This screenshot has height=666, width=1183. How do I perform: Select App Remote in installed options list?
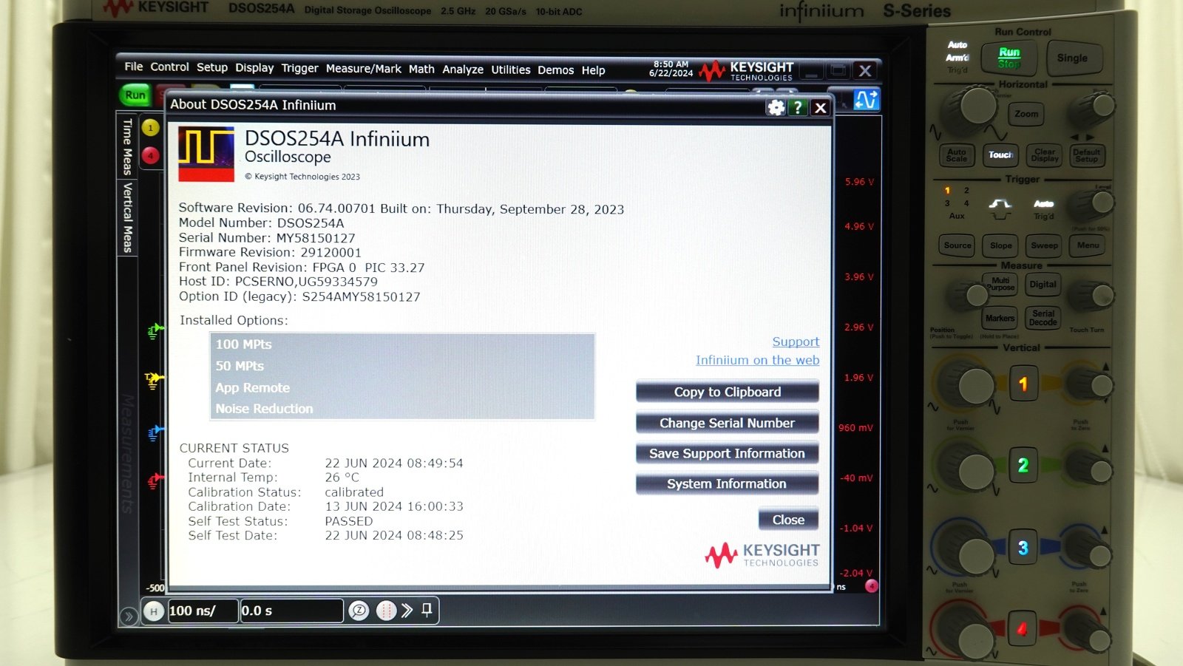pos(402,387)
